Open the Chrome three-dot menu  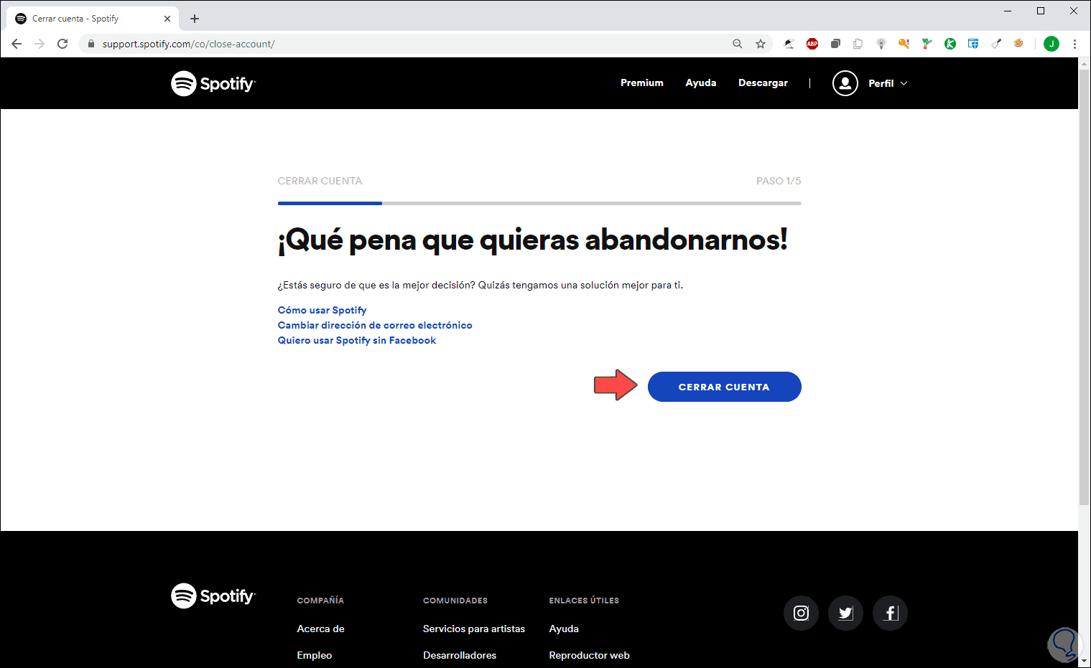coord(1074,44)
